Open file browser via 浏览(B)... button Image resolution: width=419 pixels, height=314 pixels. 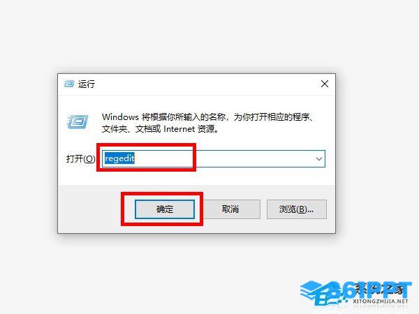click(x=297, y=209)
